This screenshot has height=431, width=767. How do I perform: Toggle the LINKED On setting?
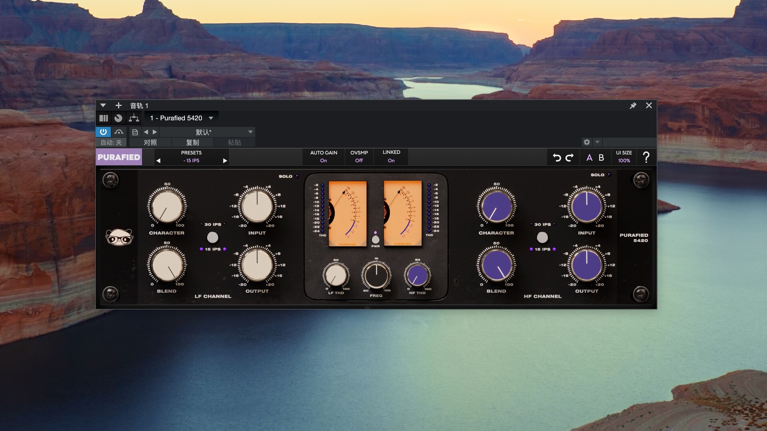tap(391, 160)
